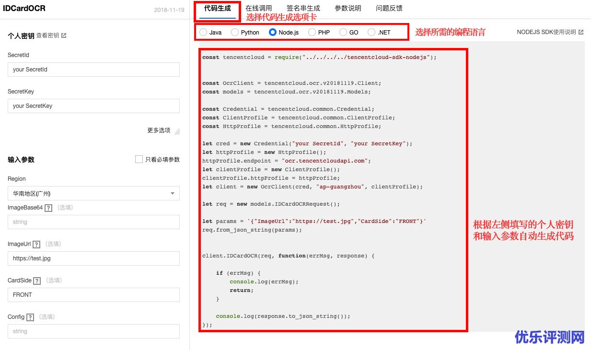591x350 pixels.
Task: Click the console.log(errMsg) line
Action: [264, 281]
